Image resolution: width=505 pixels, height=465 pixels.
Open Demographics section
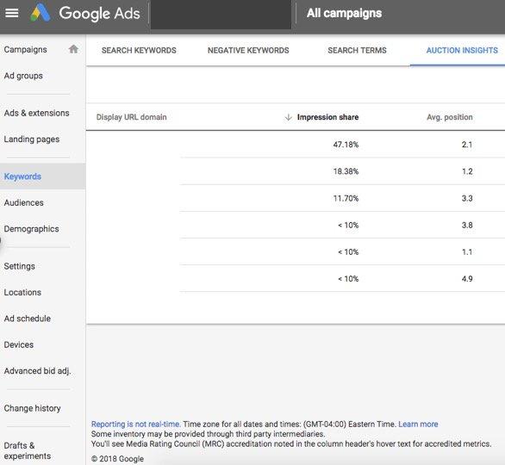[31, 229]
